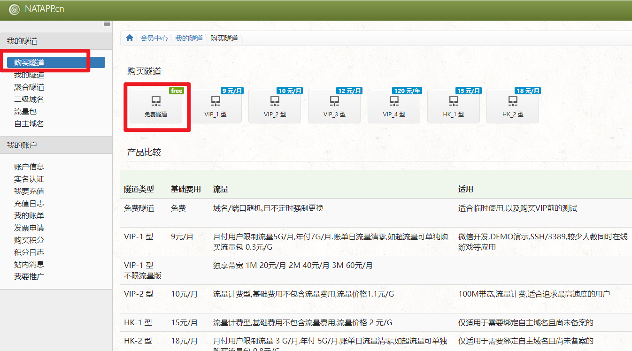
Task: Open 二级域名 in the sidebar
Action: [x=29, y=99]
